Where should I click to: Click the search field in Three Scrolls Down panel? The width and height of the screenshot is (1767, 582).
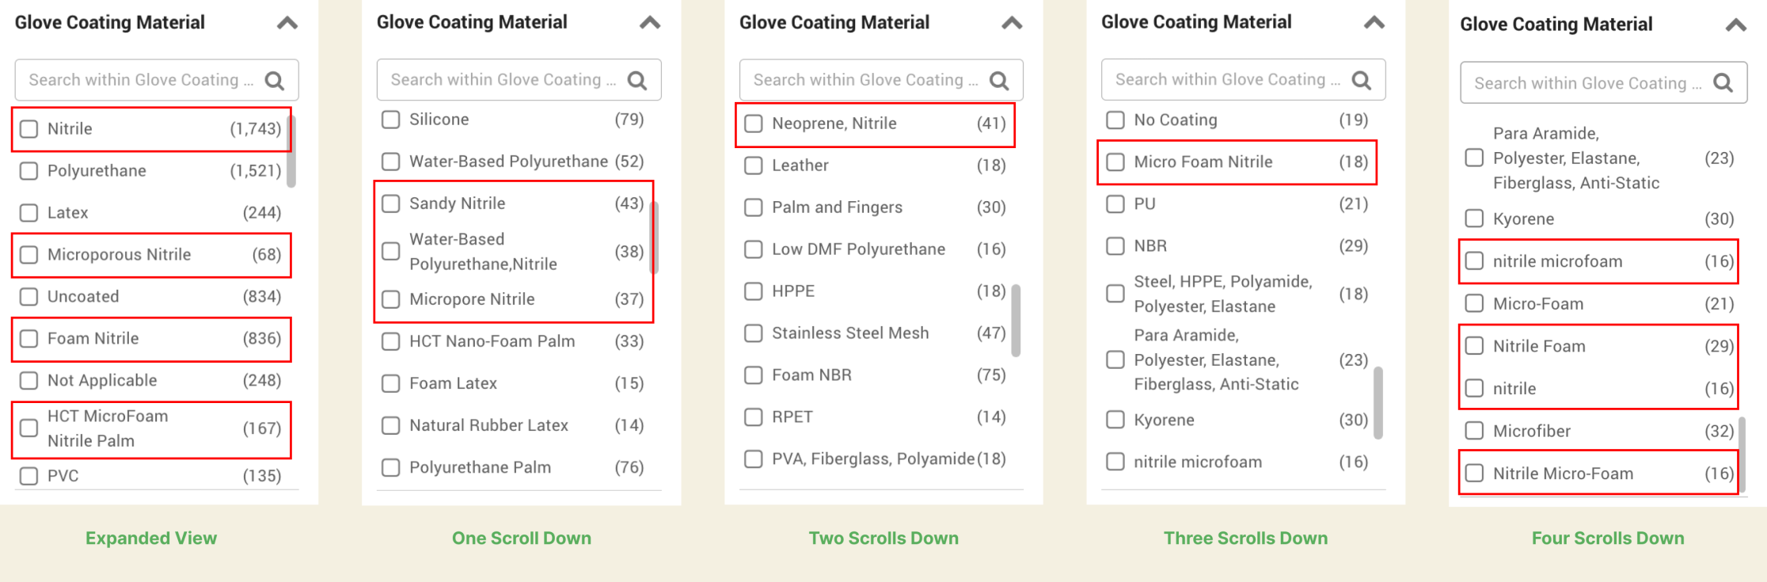(1227, 79)
